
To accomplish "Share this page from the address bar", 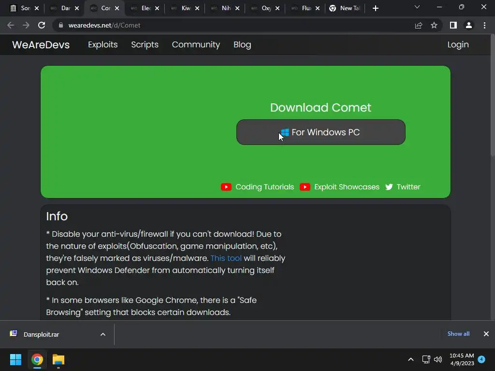I will coord(419,25).
